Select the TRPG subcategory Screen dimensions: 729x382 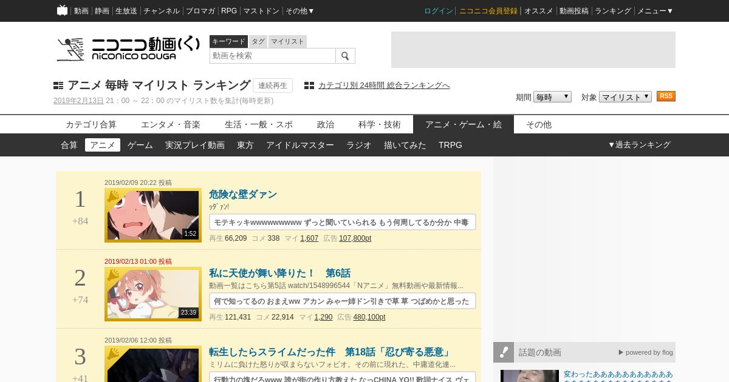[x=450, y=145]
